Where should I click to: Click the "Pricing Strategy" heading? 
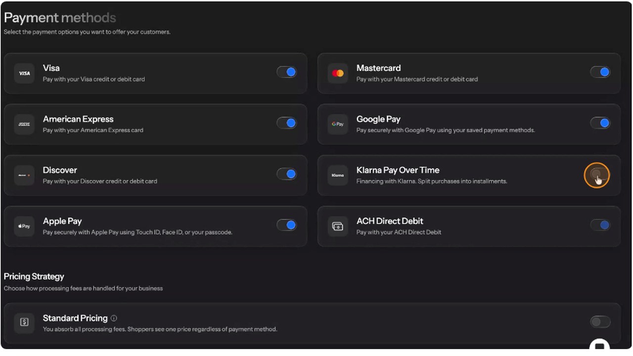[x=34, y=276]
